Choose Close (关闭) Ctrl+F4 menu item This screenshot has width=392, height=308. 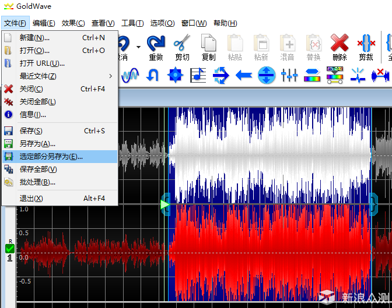[60, 89]
